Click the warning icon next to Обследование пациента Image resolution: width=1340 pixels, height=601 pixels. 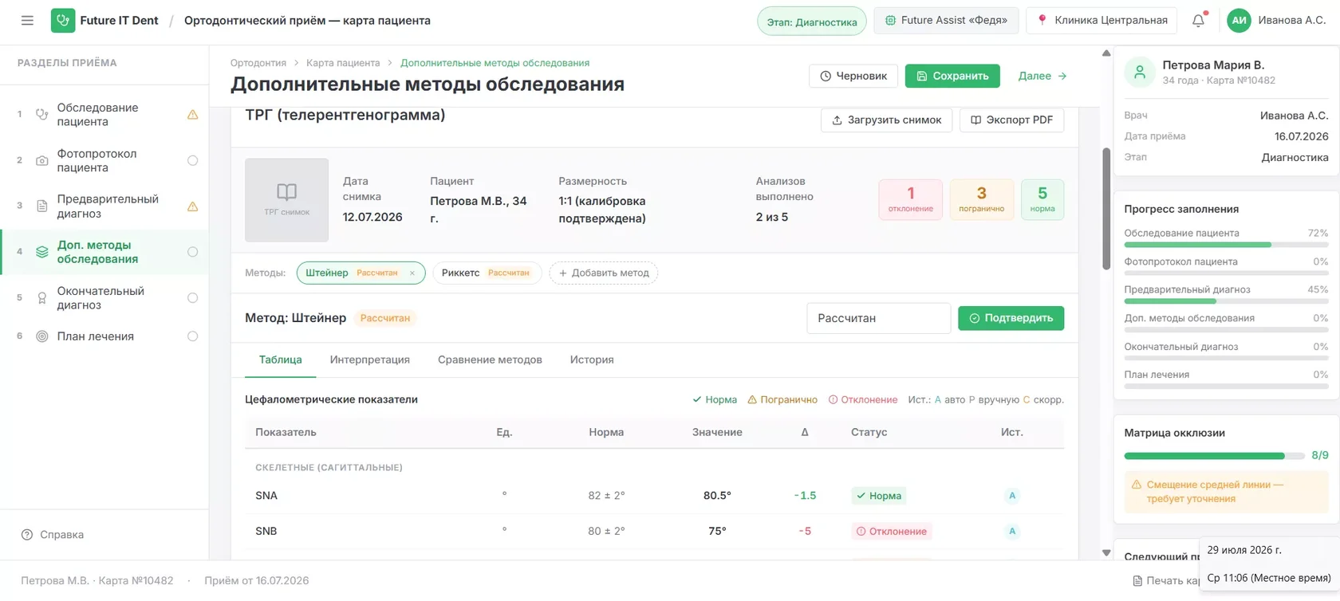(192, 115)
